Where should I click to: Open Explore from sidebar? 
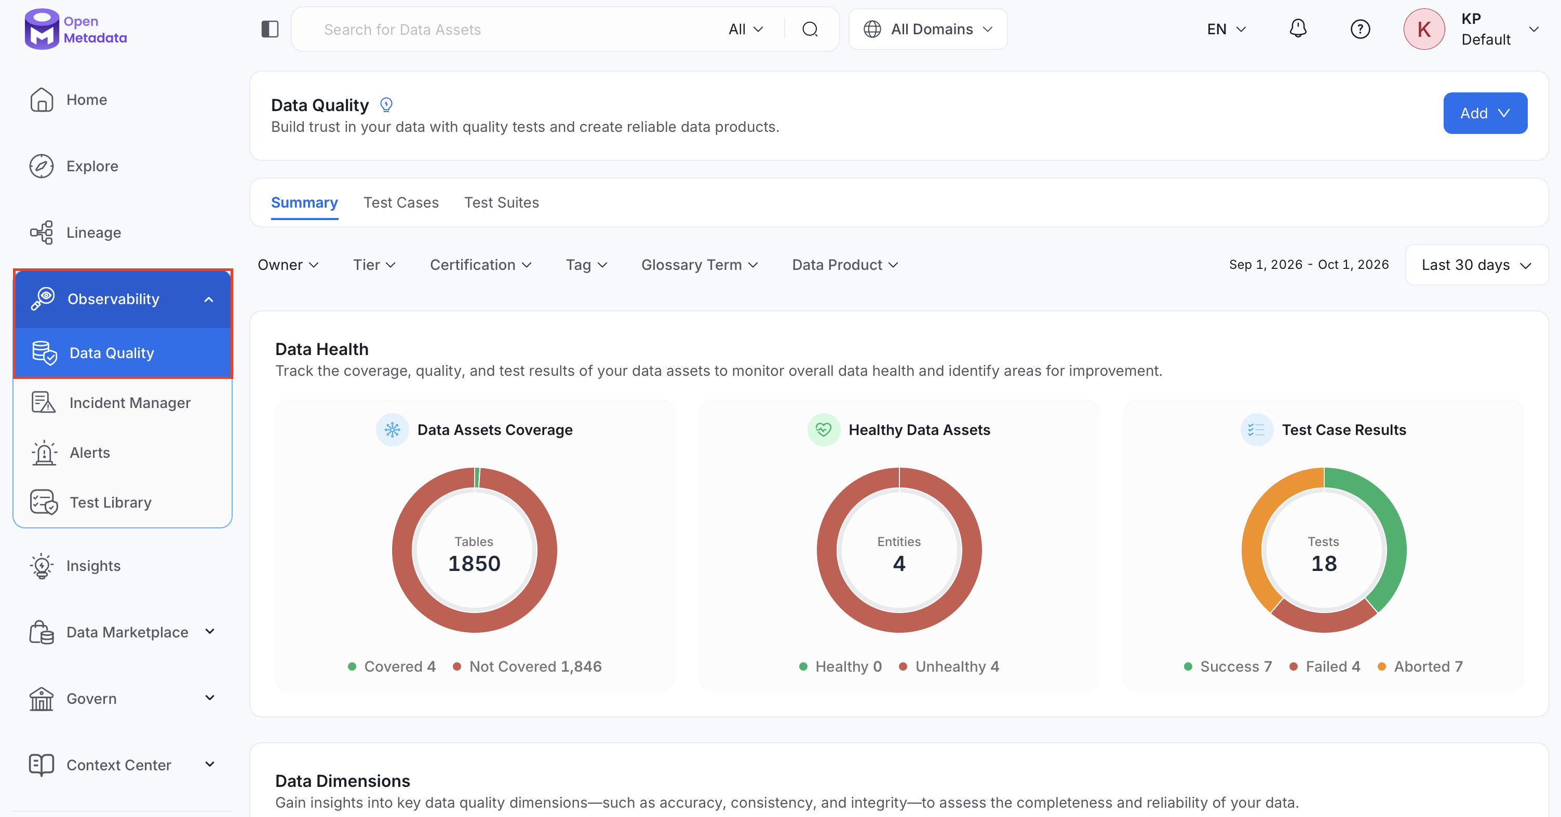123,166
